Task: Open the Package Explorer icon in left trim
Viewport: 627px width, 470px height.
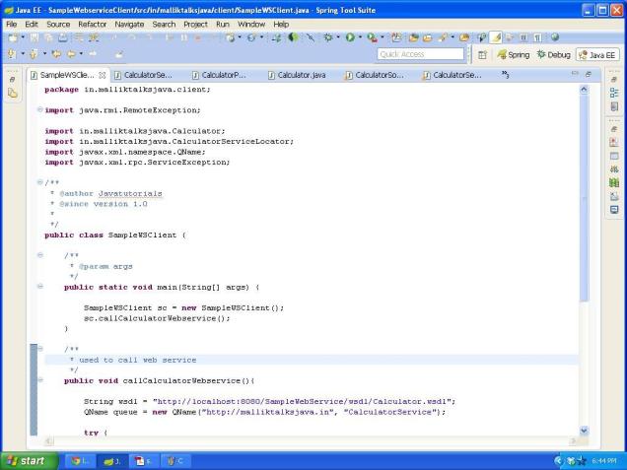Action: pyautogui.click(x=14, y=93)
